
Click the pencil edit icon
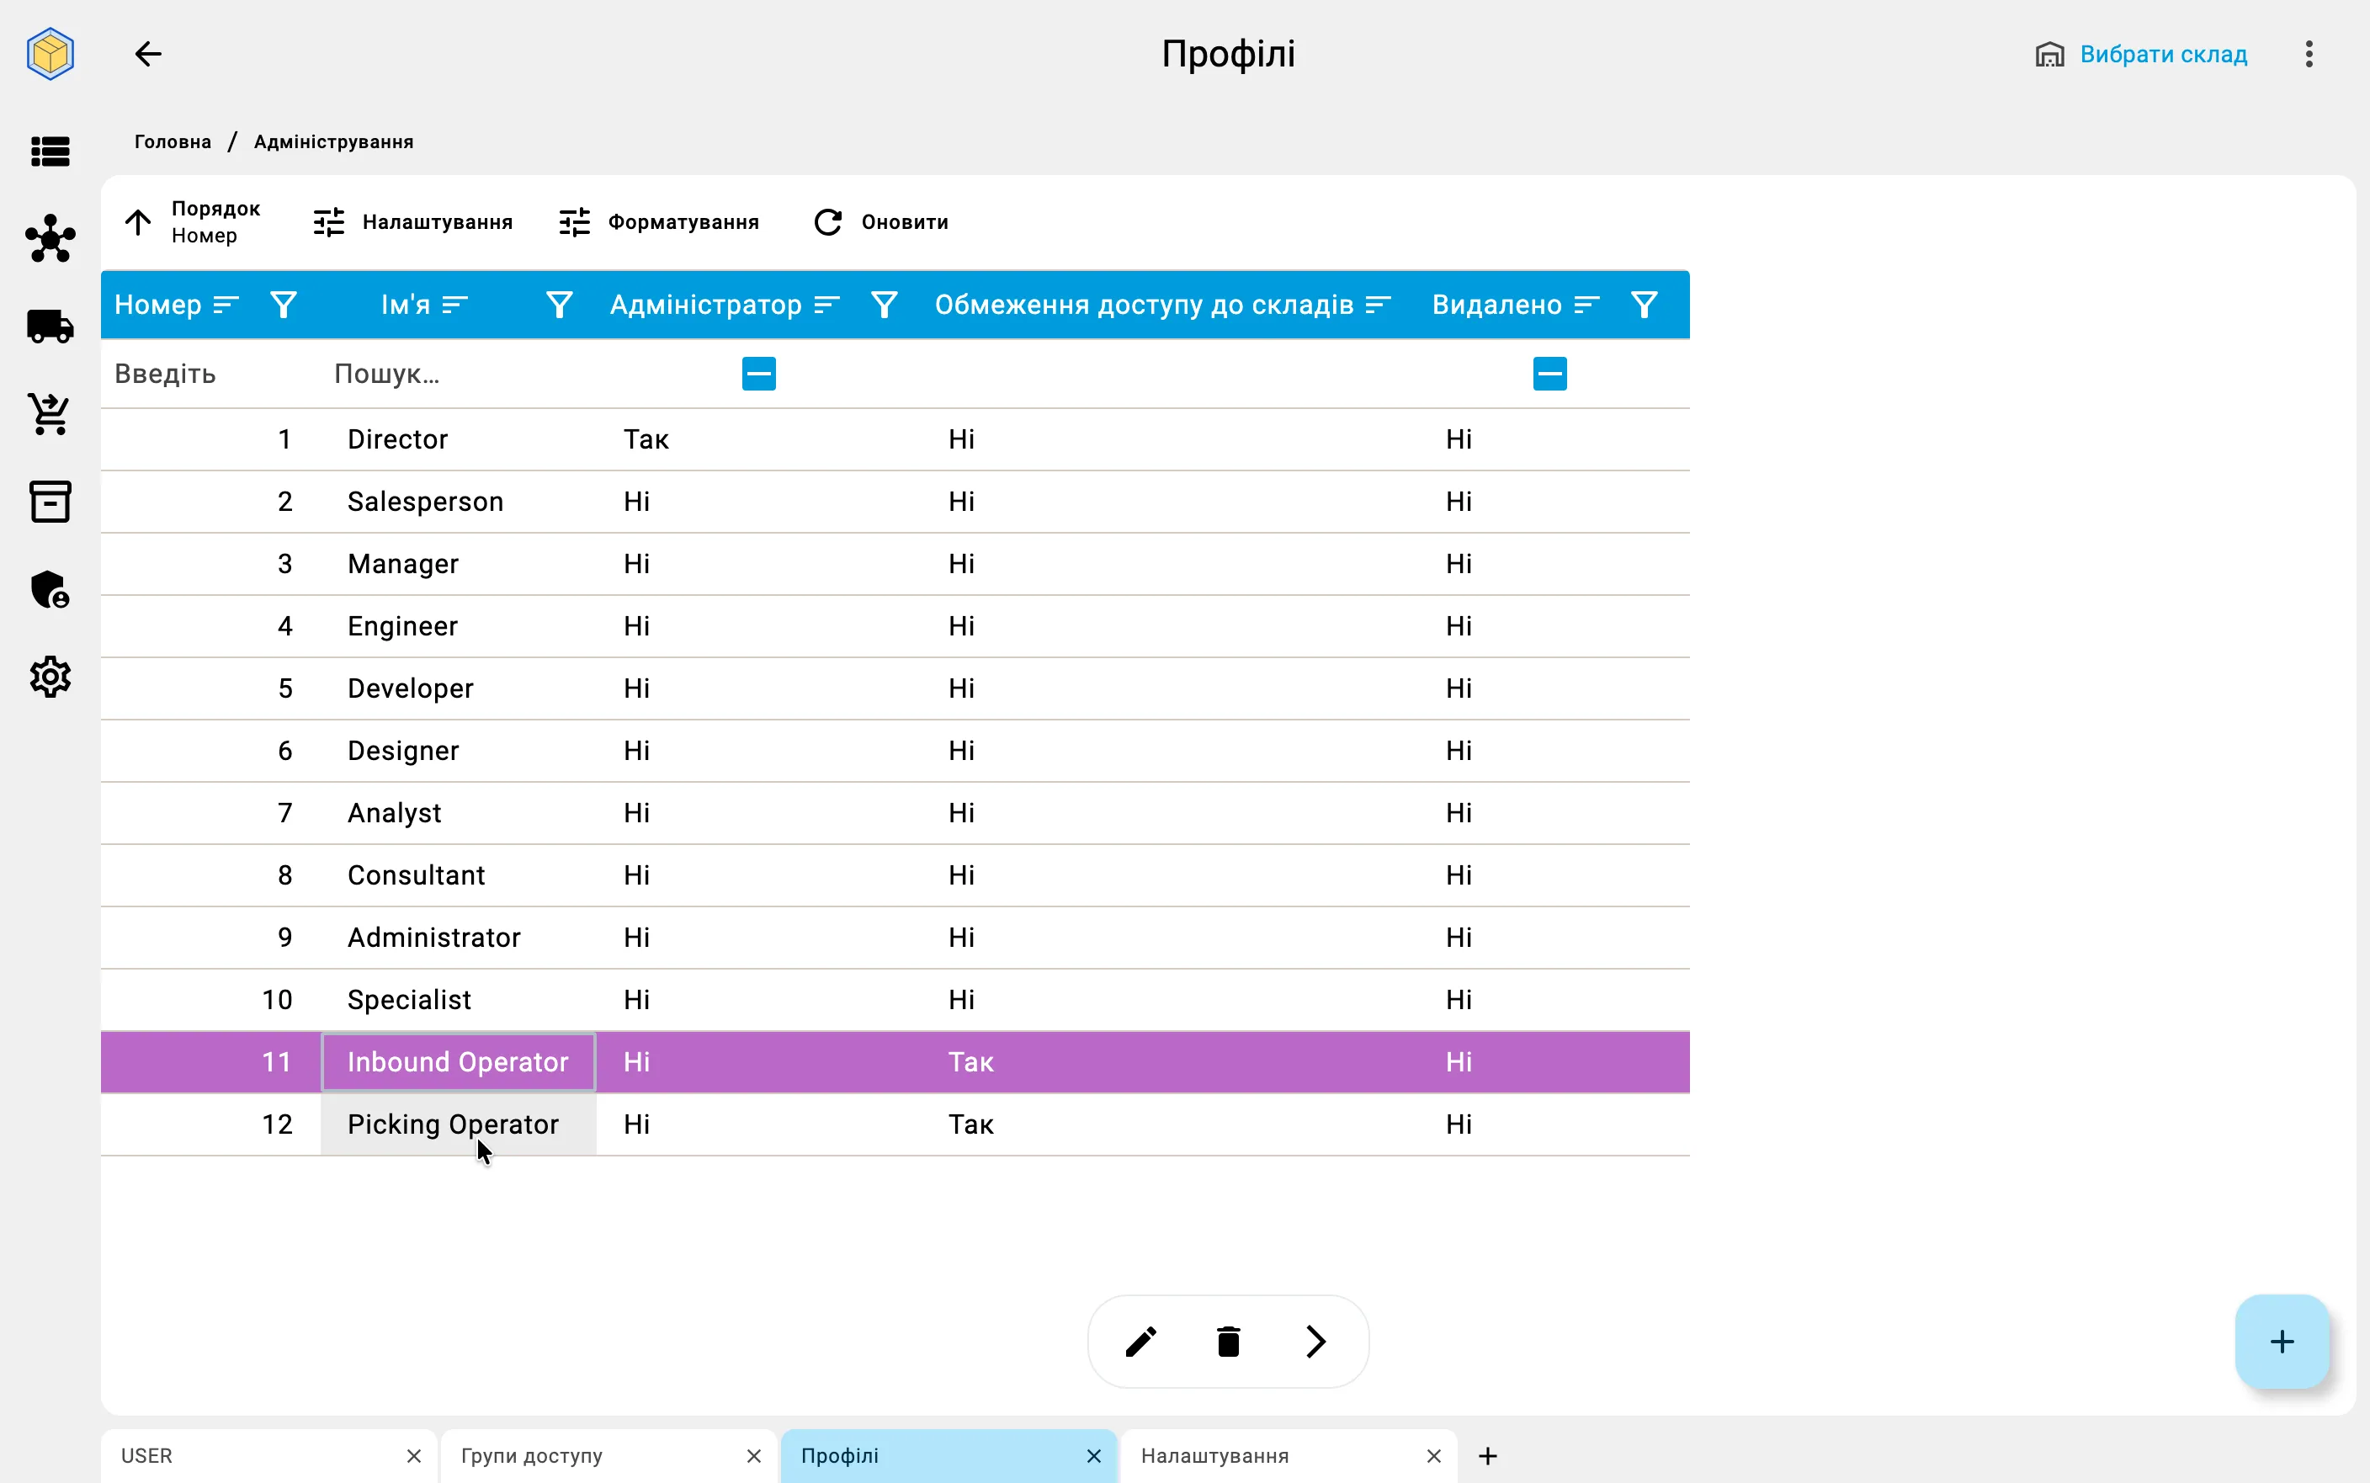click(1140, 1341)
